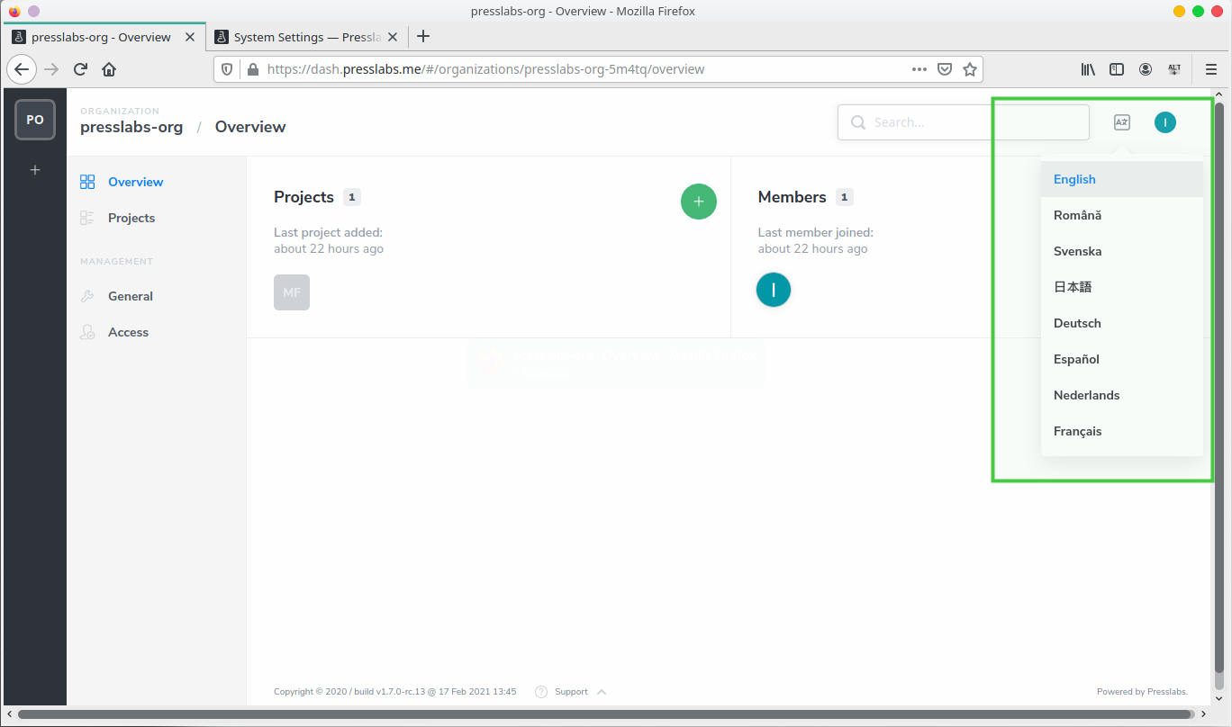Select Français language
Viewport: 1232px width, 727px height.
[1122, 431]
